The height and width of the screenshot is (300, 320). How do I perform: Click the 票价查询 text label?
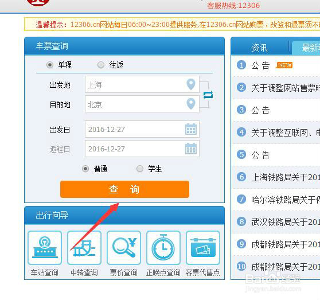(x=124, y=272)
